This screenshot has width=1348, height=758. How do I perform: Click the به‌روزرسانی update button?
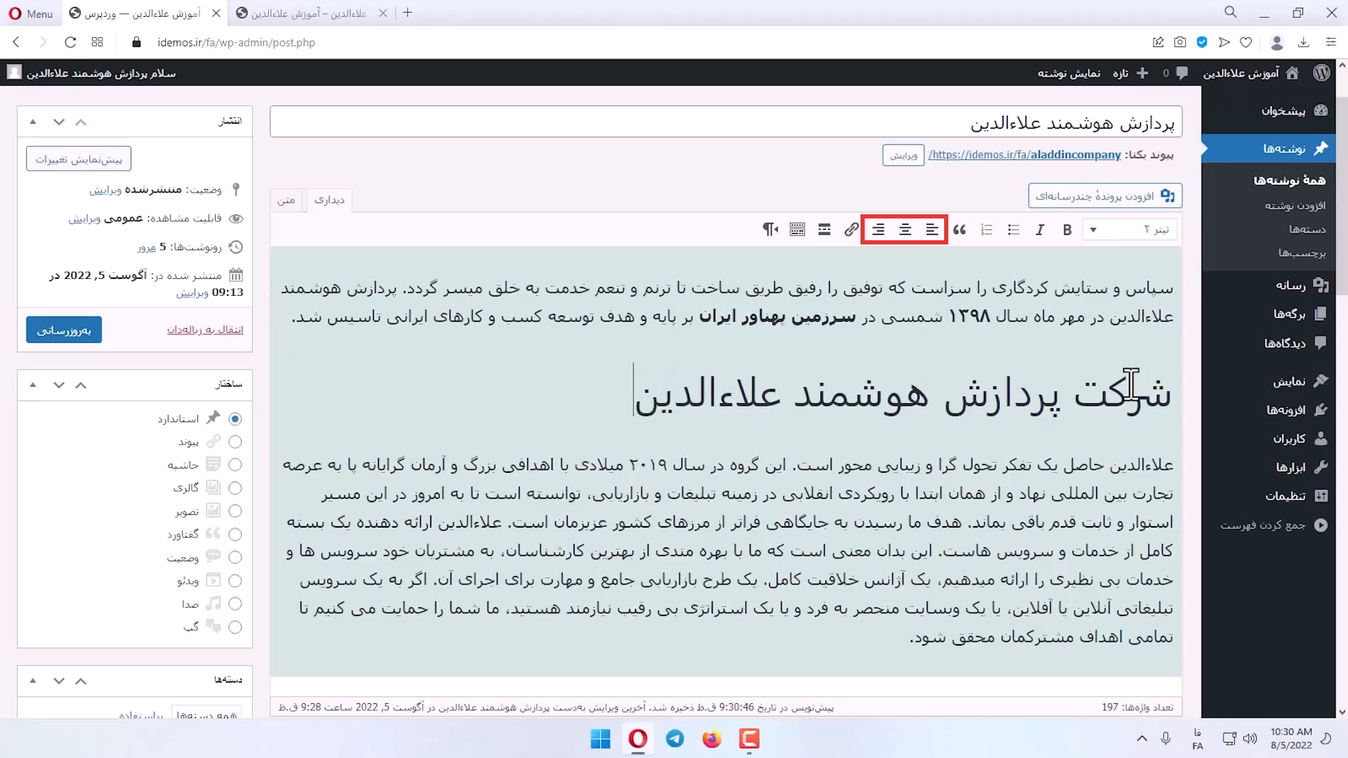pyautogui.click(x=64, y=329)
